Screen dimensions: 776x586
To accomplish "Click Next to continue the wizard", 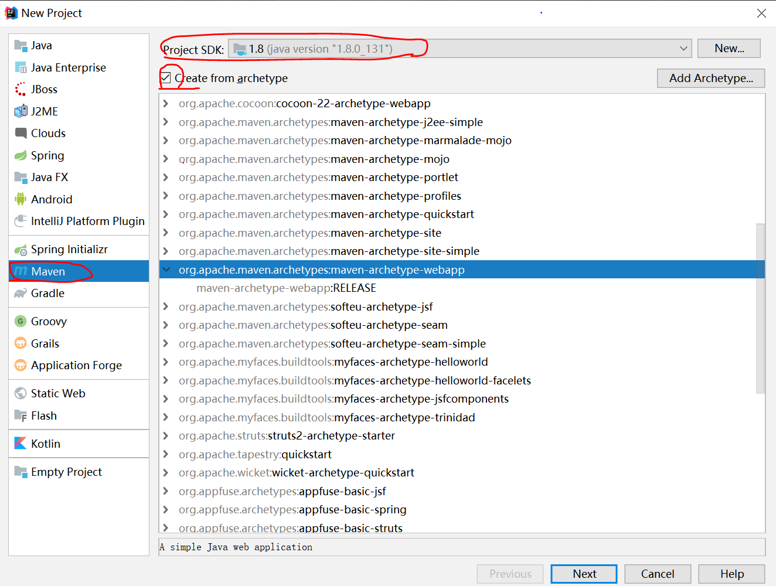I will tap(584, 574).
